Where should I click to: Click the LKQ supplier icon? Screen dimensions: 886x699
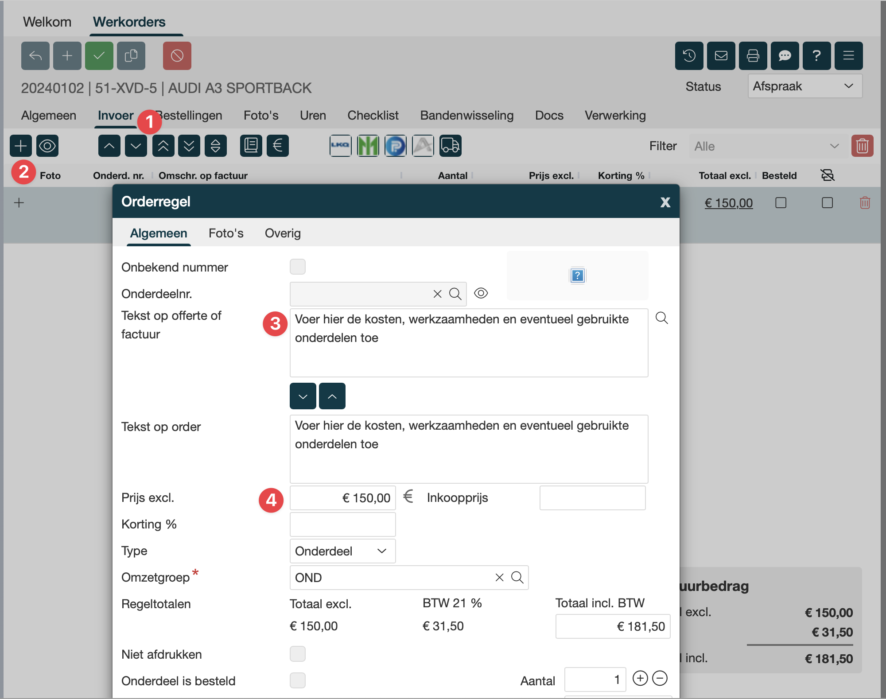(340, 146)
